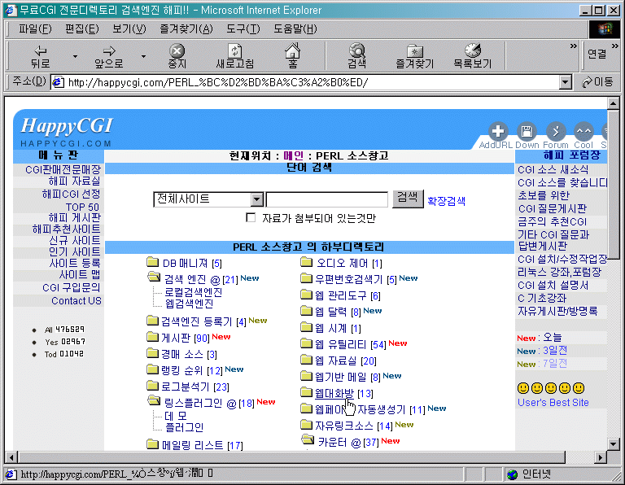Screen dimensions: 625x485
Task: Follow the 로컬검색엔진 sublink
Action: tap(194, 292)
